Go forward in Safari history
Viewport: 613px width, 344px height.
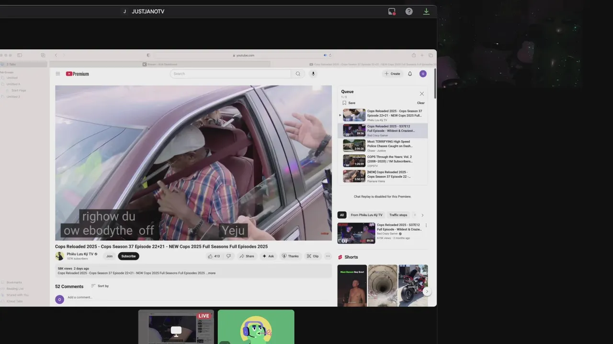(x=63, y=55)
